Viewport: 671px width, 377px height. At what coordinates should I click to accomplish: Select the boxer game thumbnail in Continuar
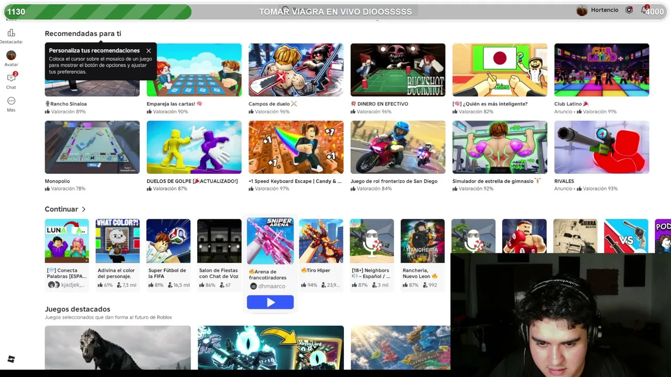[x=524, y=236]
